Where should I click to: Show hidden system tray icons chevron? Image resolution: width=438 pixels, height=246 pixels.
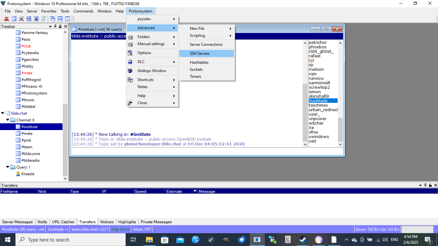(x=346, y=240)
